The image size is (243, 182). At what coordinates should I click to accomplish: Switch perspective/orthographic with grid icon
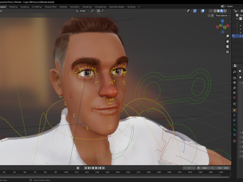(227, 52)
